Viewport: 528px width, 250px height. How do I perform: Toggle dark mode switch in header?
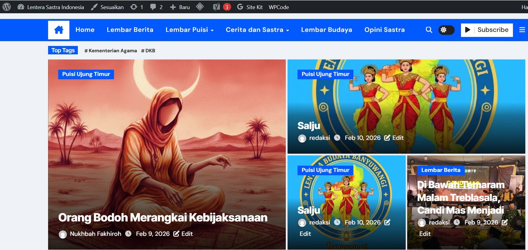point(446,30)
